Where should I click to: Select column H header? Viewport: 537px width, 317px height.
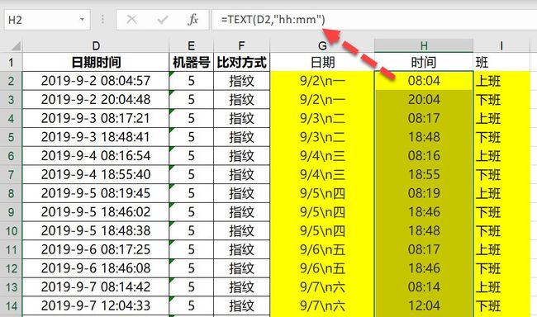[424, 45]
